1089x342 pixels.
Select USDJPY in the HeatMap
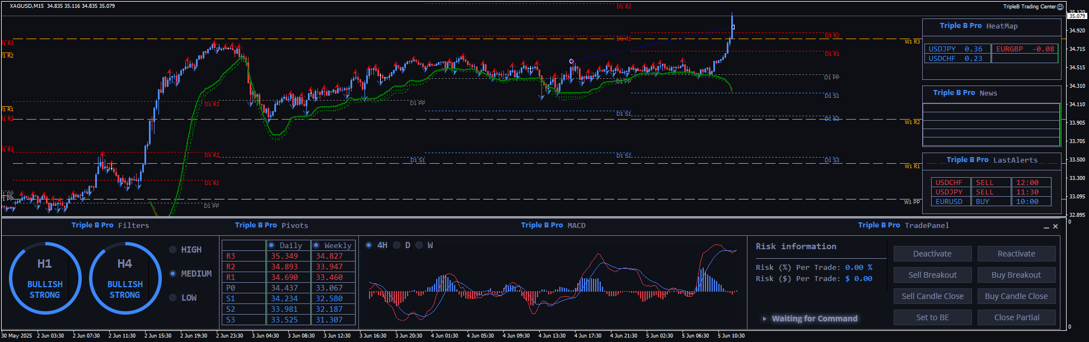click(x=942, y=49)
